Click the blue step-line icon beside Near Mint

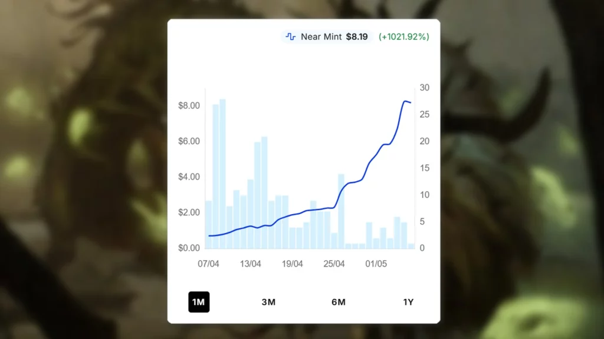point(290,36)
